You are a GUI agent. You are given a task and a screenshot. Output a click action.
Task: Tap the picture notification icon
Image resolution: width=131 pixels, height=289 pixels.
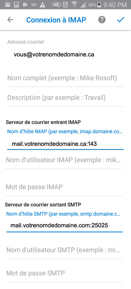[16, 5]
